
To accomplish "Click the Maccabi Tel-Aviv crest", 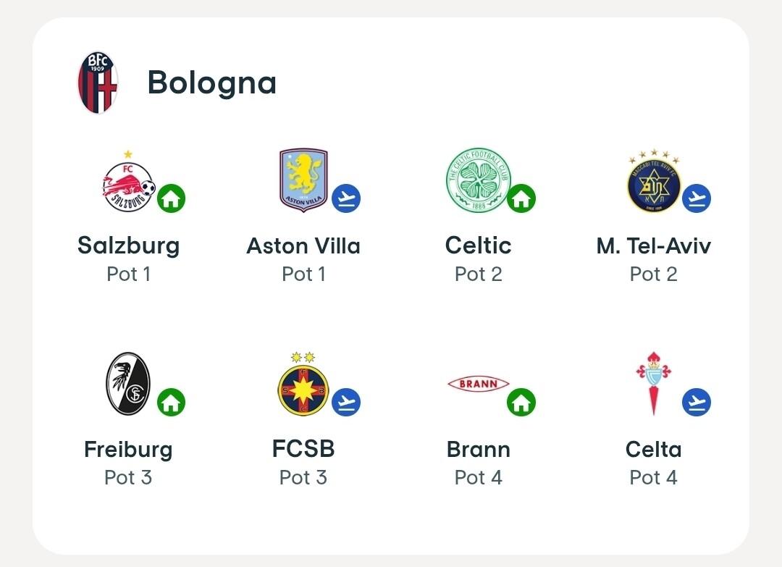I will (x=653, y=182).
